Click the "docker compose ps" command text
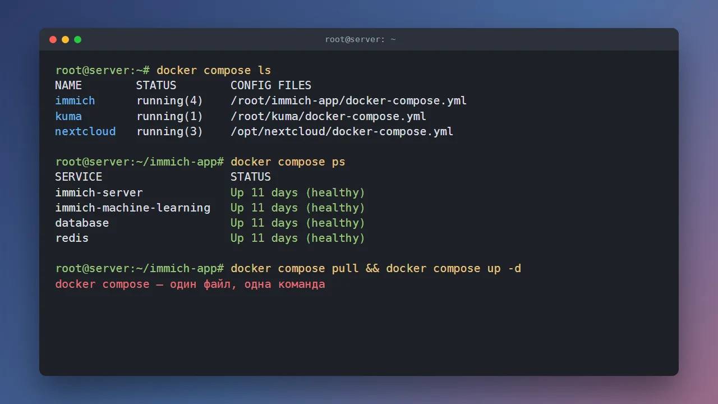718x404 pixels. (288, 162)
